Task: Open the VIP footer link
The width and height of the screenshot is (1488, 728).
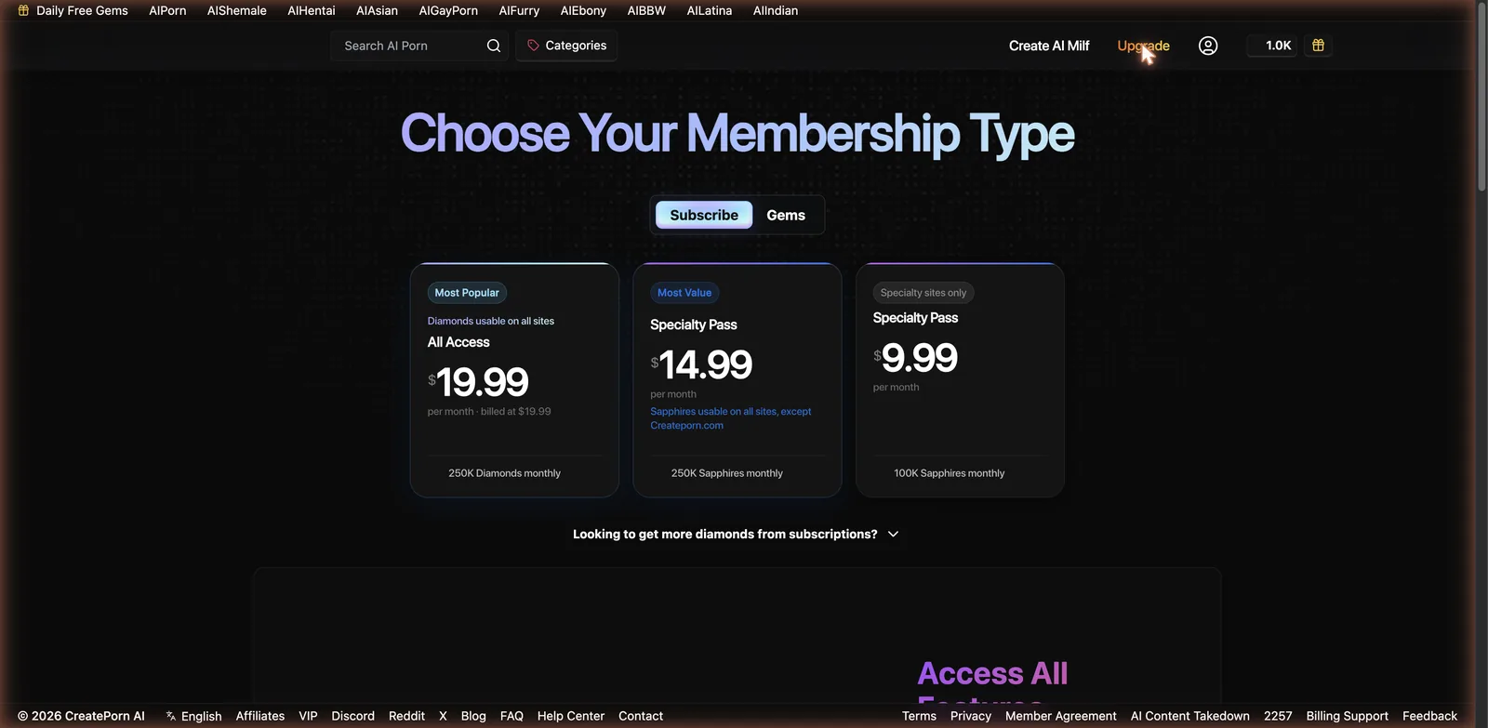Action: click(308, 716)
